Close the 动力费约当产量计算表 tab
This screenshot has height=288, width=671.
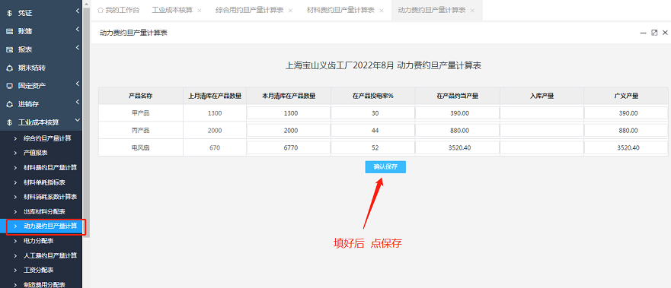(472, 10)
